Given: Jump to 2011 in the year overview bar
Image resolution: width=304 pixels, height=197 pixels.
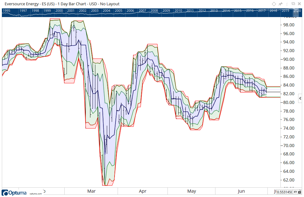Looking at the screenshot, I should (x=190, y=11).
